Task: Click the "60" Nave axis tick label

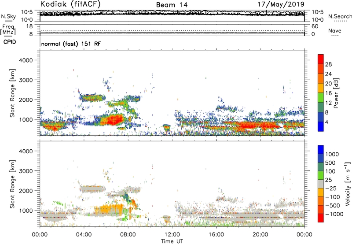Action: 315,26
